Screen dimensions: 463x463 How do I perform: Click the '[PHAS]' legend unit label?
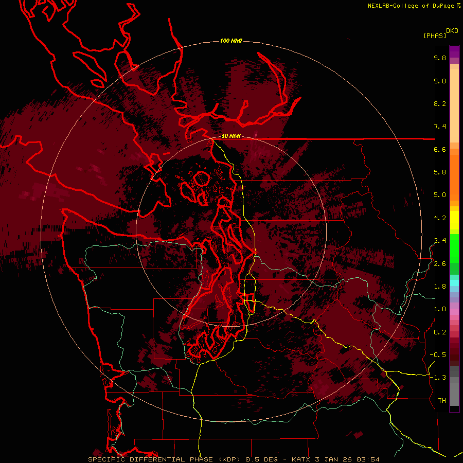point(435,36)
